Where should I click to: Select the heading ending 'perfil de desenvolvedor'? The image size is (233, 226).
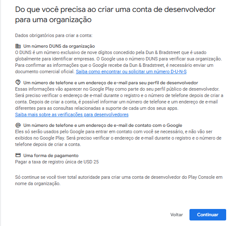click(111, 83)
